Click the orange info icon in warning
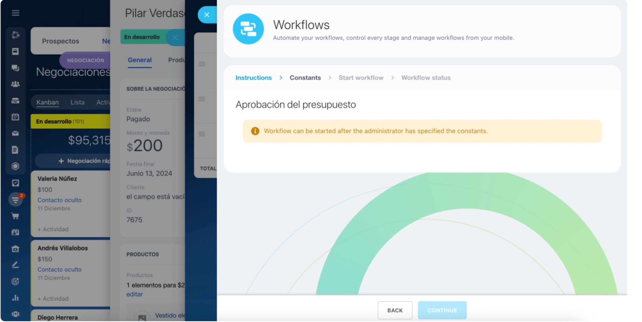The image size is (642, 322). [255, 131]
